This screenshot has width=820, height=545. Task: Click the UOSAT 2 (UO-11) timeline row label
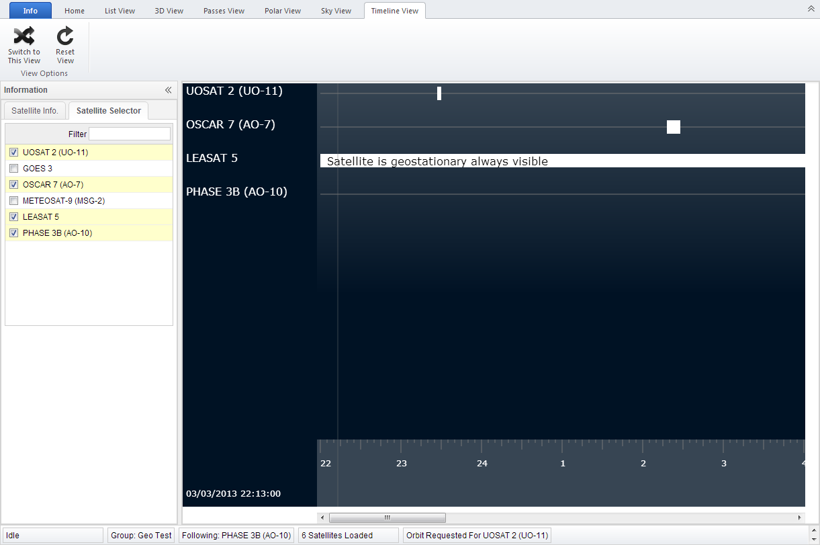pos(234,91)
